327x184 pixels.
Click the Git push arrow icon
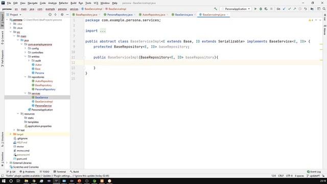tap(295, 9)
